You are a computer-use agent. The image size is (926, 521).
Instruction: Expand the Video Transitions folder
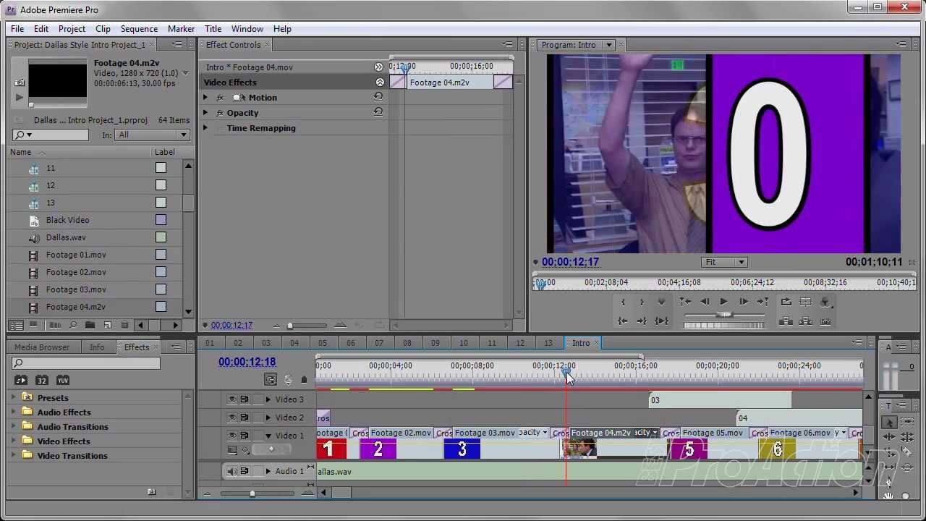click(x=14, y=456)
